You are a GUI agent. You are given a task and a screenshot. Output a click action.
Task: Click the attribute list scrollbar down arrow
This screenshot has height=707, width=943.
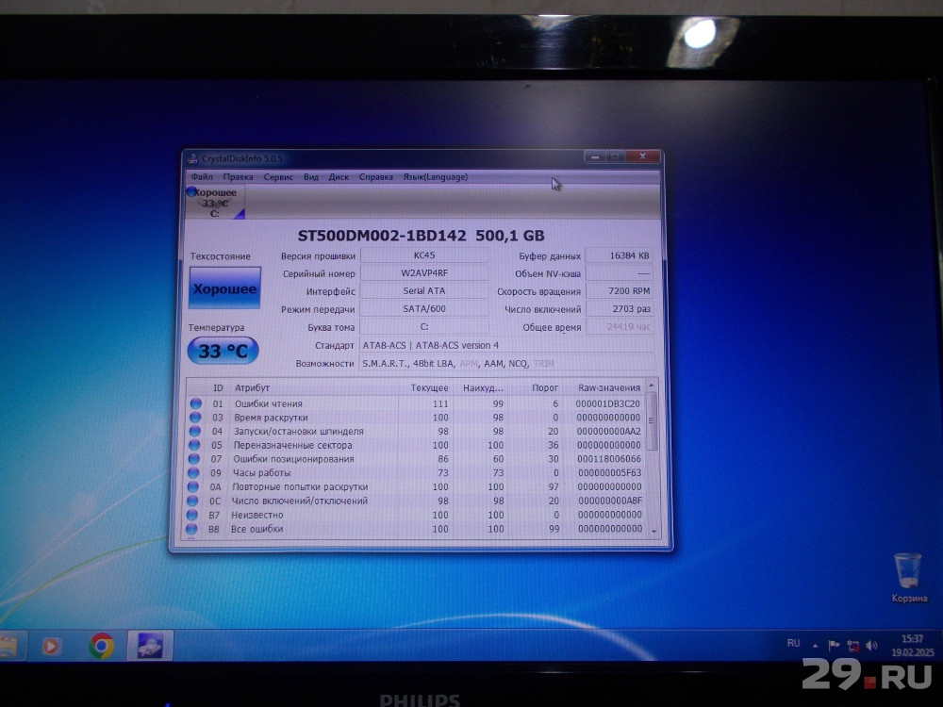653,532
